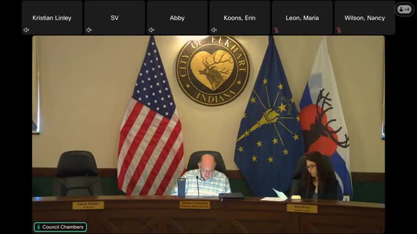
Task: Click the green microphone icon beside Council Chambers
Action: 38,227
